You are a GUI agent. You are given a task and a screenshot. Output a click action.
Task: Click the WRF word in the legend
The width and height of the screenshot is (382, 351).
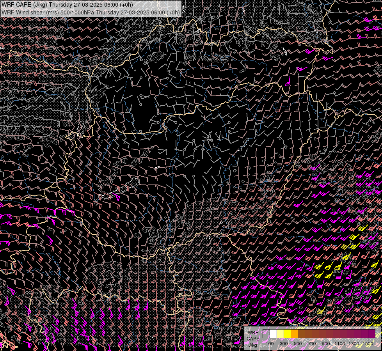[x=253, y=333]
